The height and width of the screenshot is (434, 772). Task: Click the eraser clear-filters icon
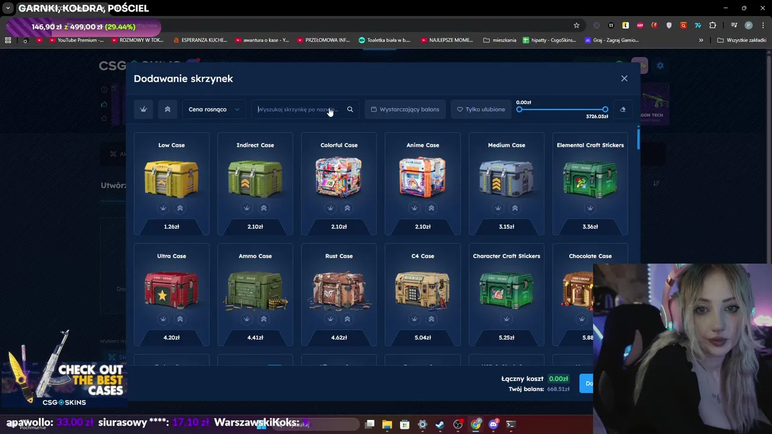click(x=623, y=109)
